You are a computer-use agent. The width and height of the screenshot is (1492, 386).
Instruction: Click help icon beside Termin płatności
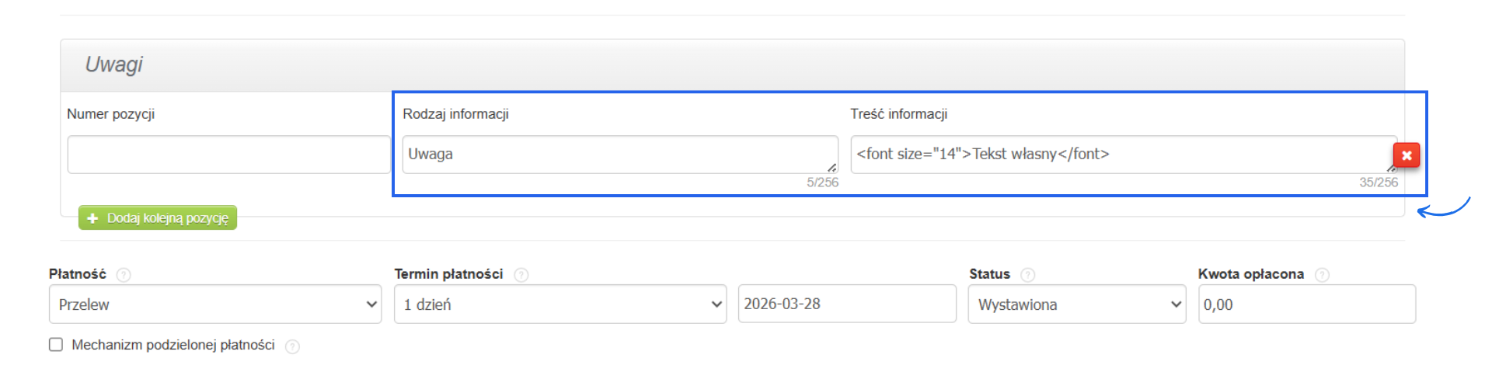521,275
